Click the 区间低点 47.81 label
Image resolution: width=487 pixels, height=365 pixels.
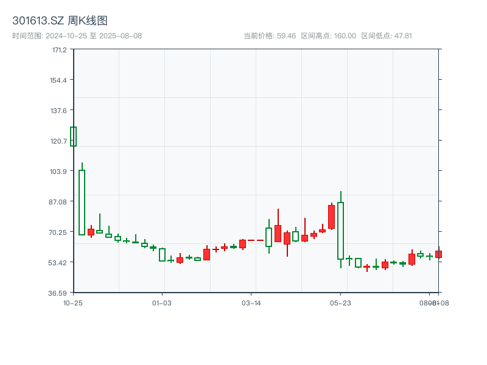pyautogui.click(x=386, y=36)
